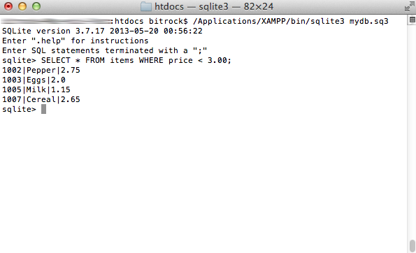The height and width of the screenshot is (253, 416).
Task: Minimize the window using yellow button
Action: point(22,6)
